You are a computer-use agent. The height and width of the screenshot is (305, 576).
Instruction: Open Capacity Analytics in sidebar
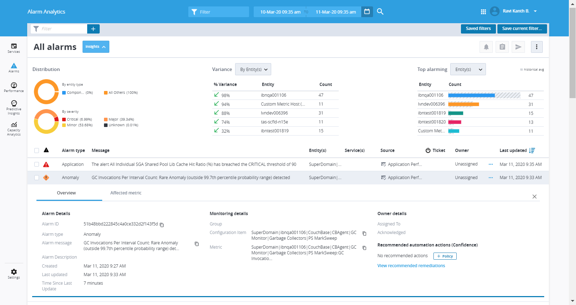14,128
